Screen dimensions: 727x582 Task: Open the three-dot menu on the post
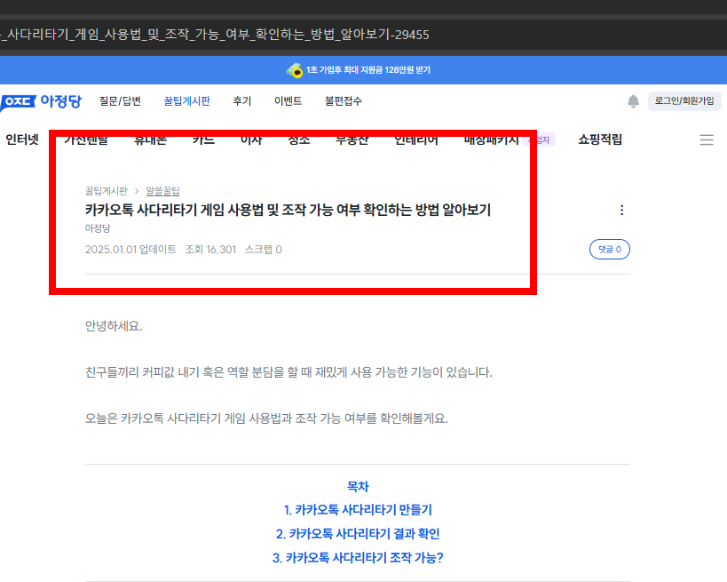click(x=621, y=211)
